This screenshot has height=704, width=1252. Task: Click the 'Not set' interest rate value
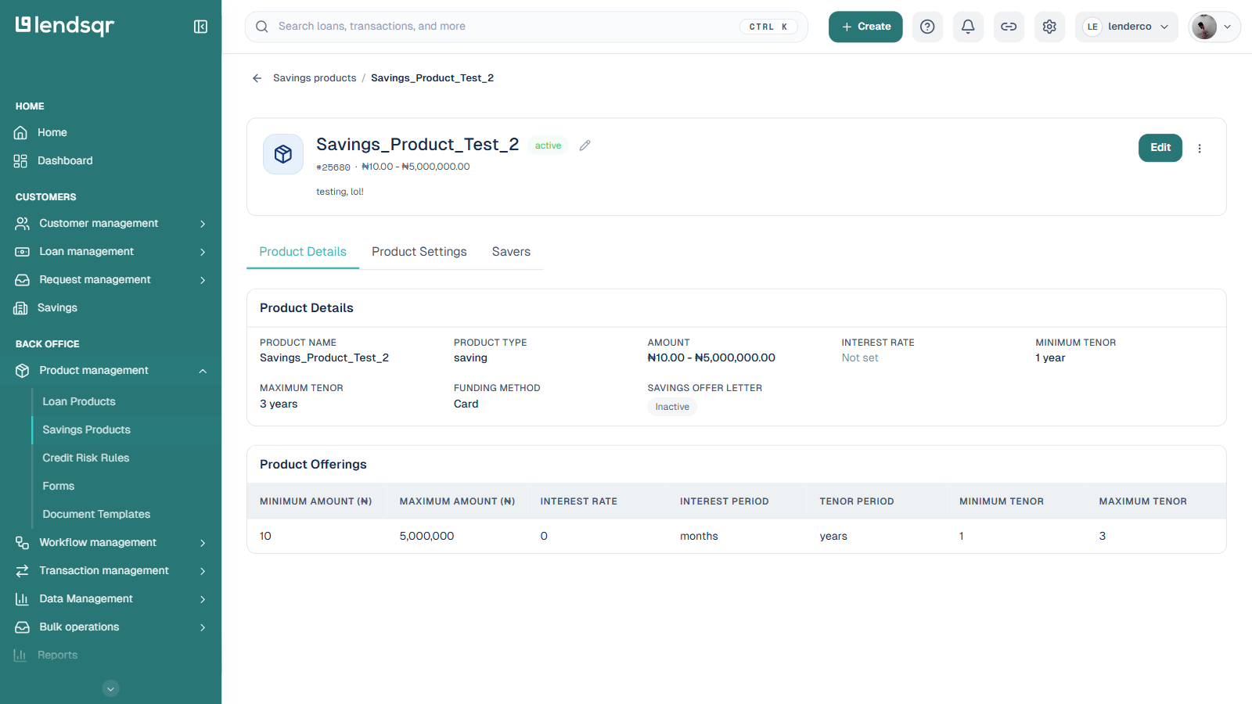coord(860,358)
